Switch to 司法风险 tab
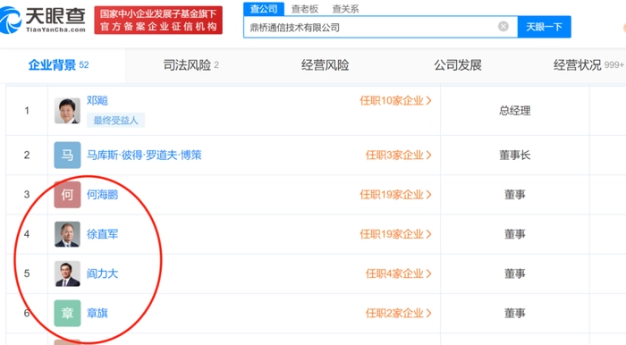This screenshot has height=345, width=626. point(190,65)
